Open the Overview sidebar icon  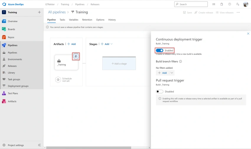point(4,21)
